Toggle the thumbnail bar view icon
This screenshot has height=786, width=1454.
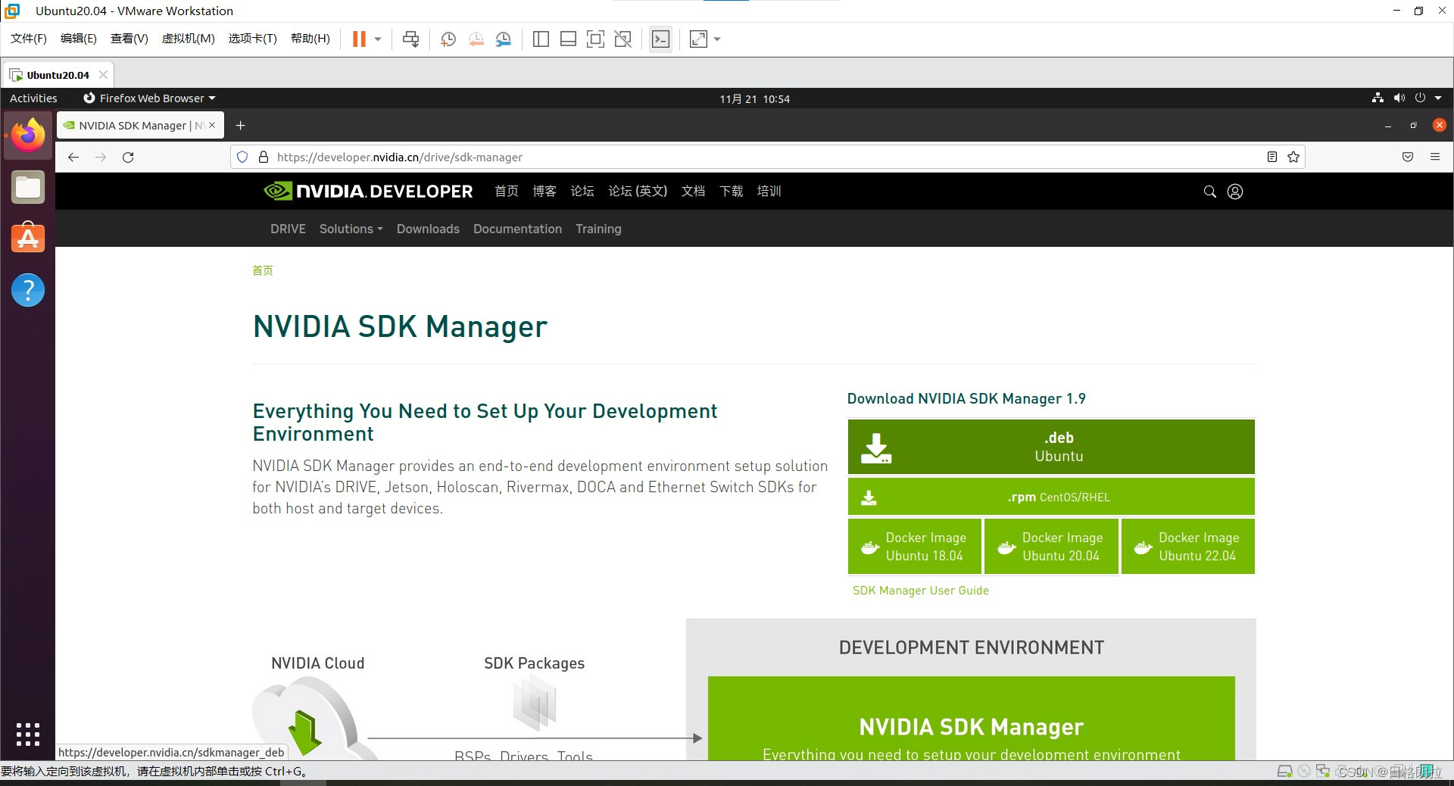click(568, 39)
